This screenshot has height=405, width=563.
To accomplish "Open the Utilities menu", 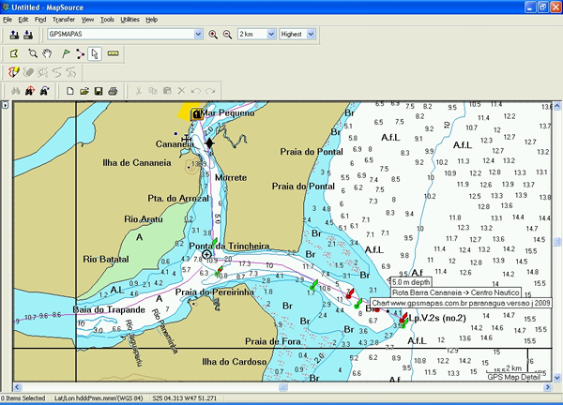I will point(129,19).
